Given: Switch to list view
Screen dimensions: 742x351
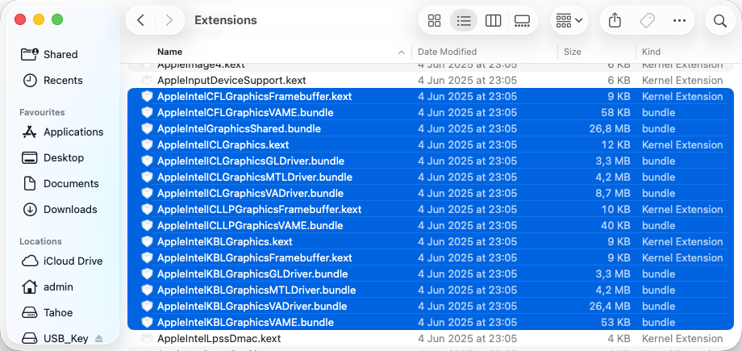Looking at the screenshot, I should click(x=463, y=20).
